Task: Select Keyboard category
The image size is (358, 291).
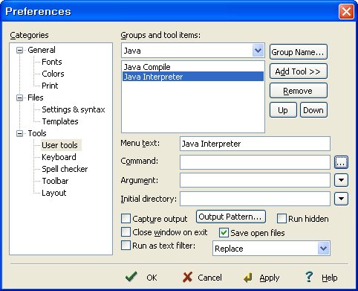Action: point(59,157)
